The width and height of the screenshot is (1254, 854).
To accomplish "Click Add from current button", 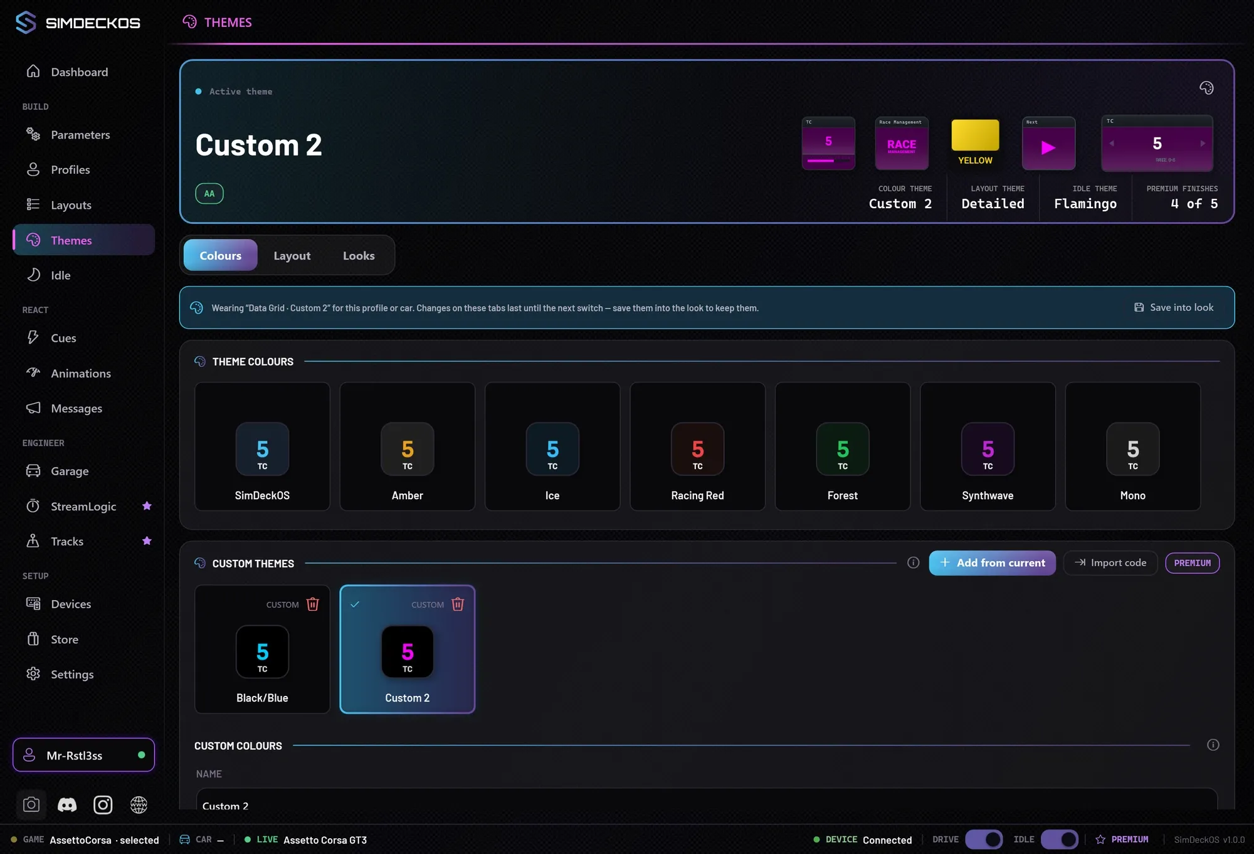I will 992,562.
